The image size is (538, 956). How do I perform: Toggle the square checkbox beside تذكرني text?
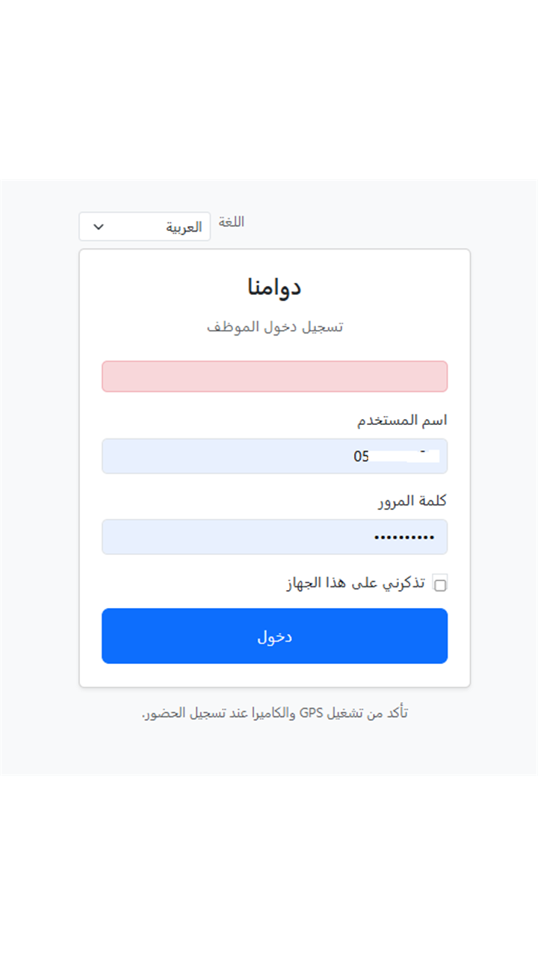coord(440,583)
